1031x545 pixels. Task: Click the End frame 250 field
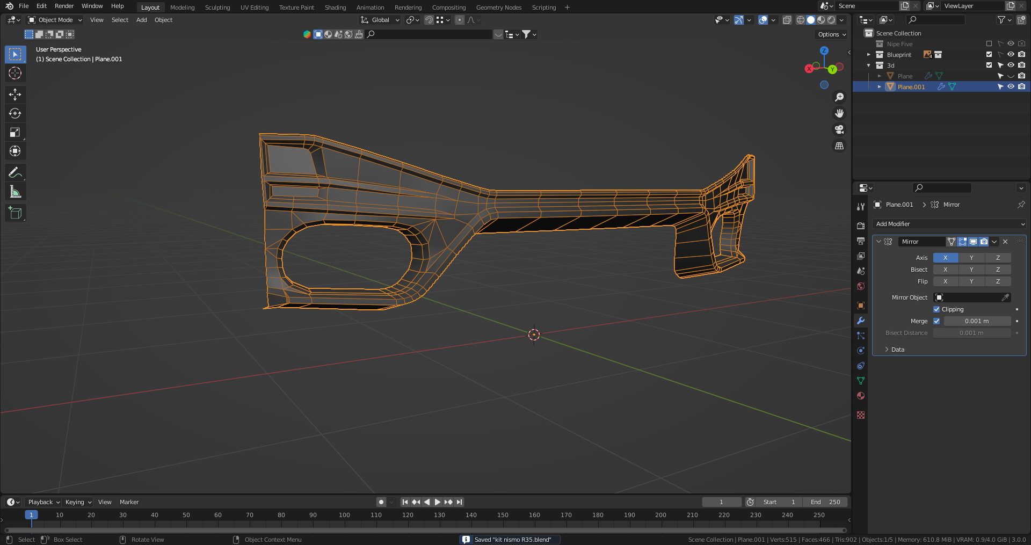(x=826, y=502)
